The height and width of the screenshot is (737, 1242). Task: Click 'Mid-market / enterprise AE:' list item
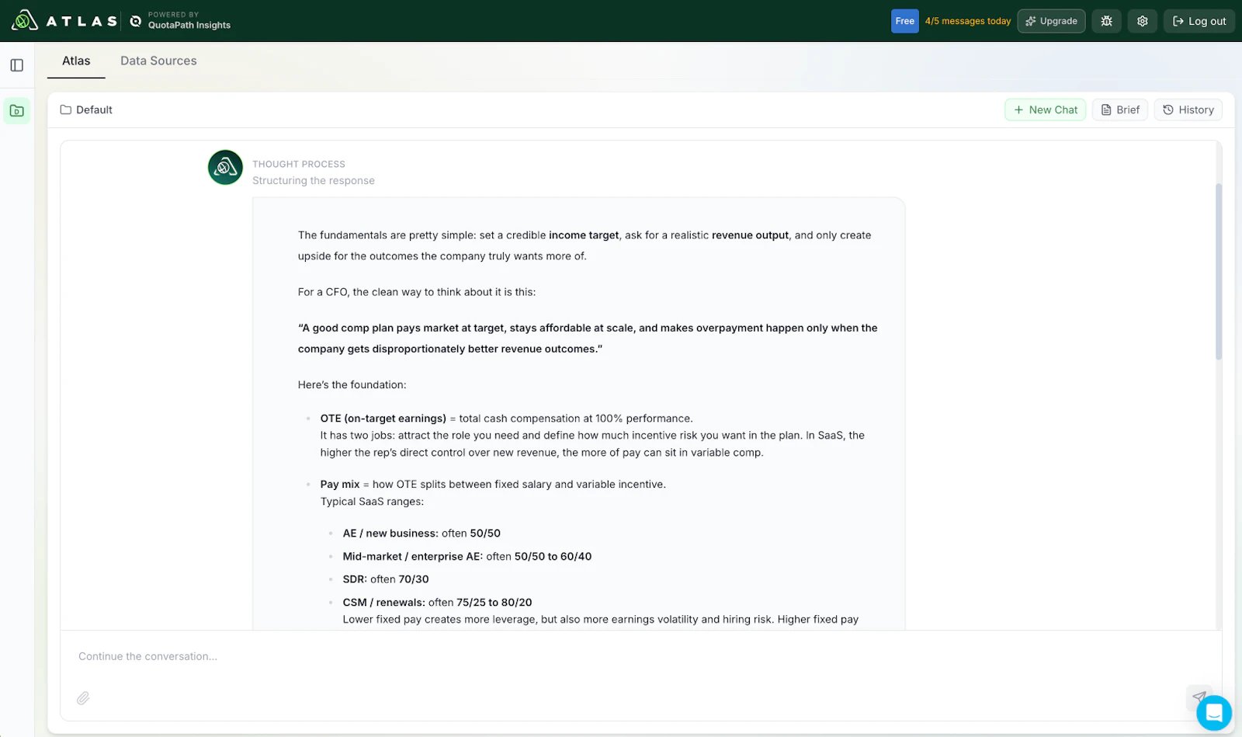click(x=467, y=557)
